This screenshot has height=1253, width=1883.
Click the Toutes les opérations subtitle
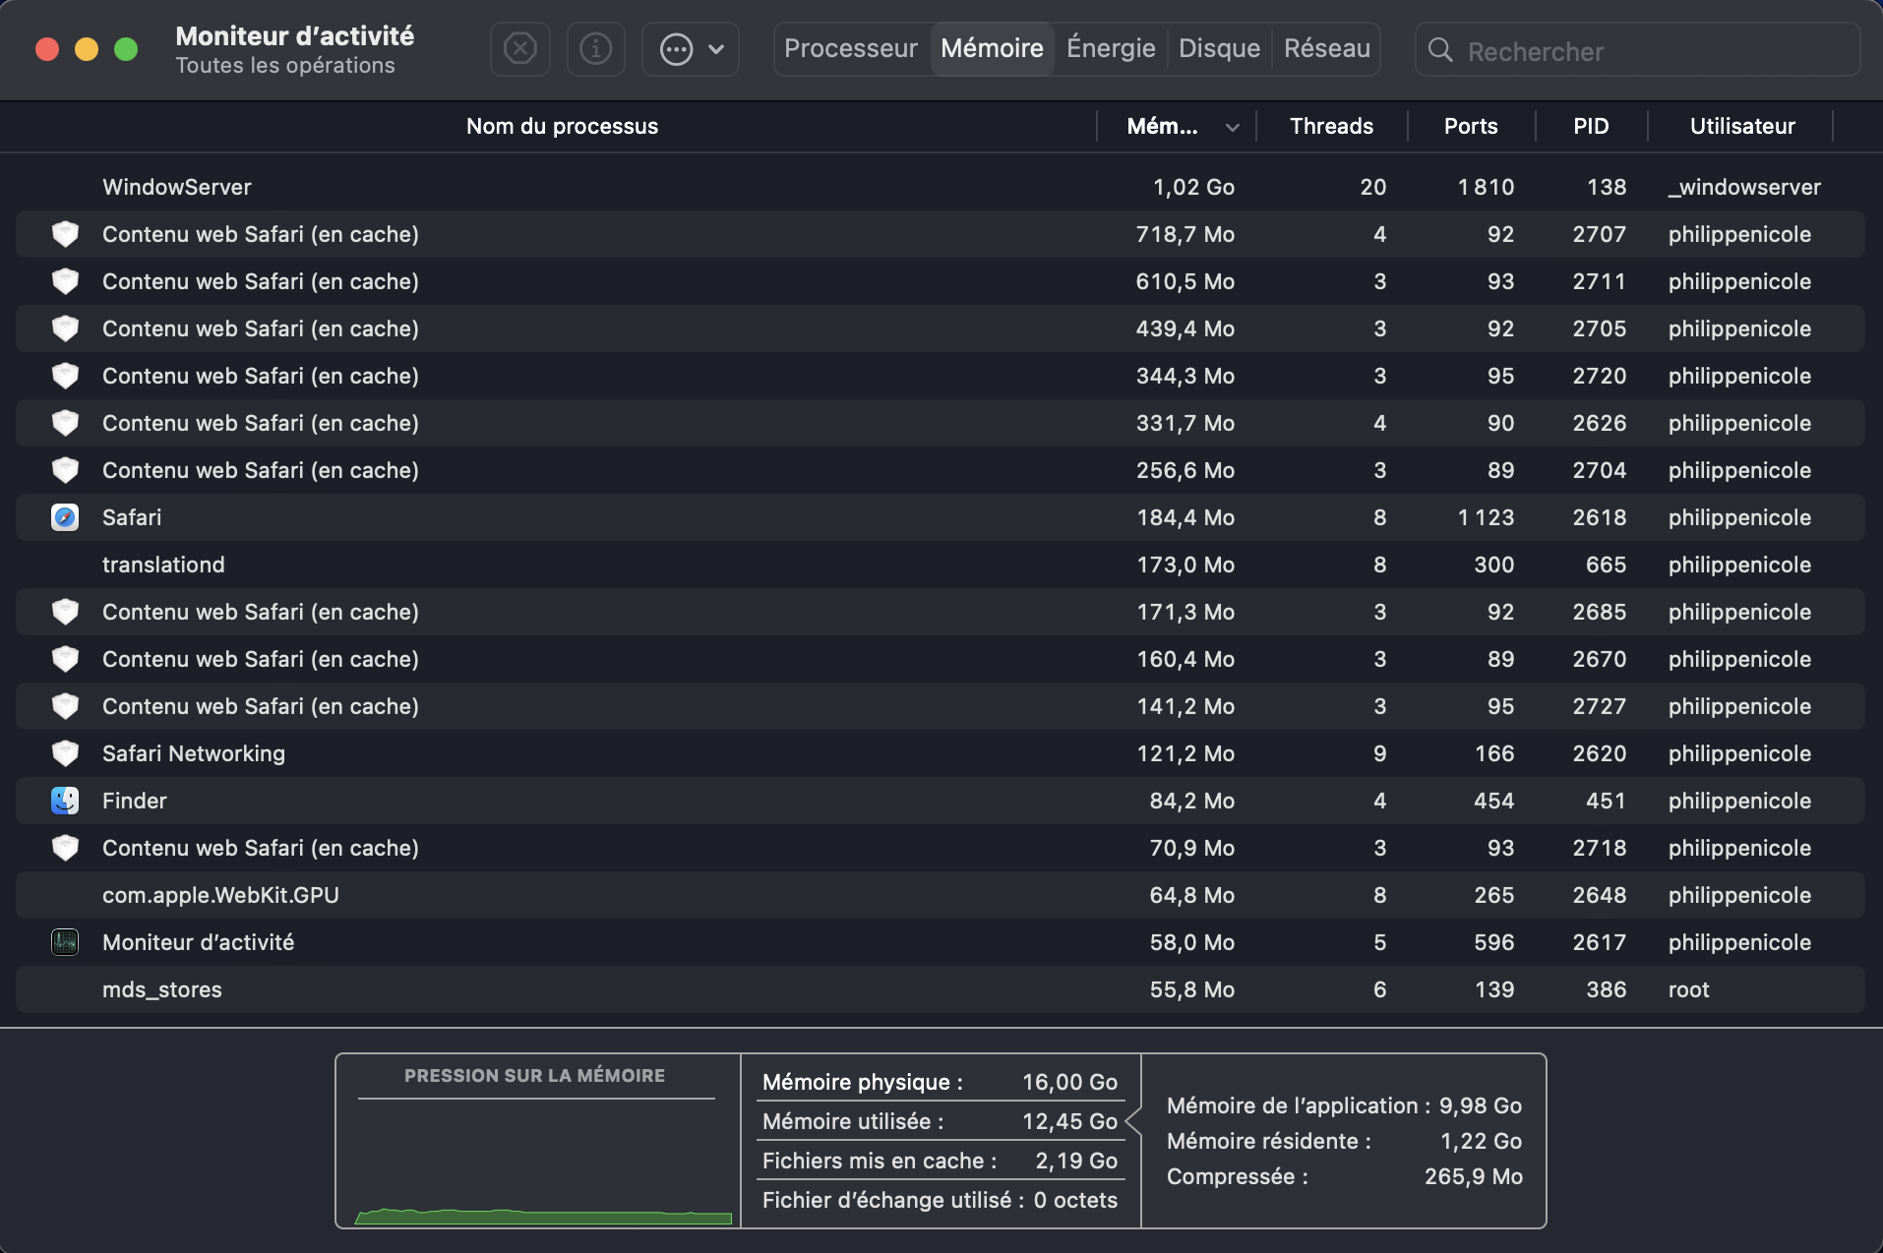[285, 66]
